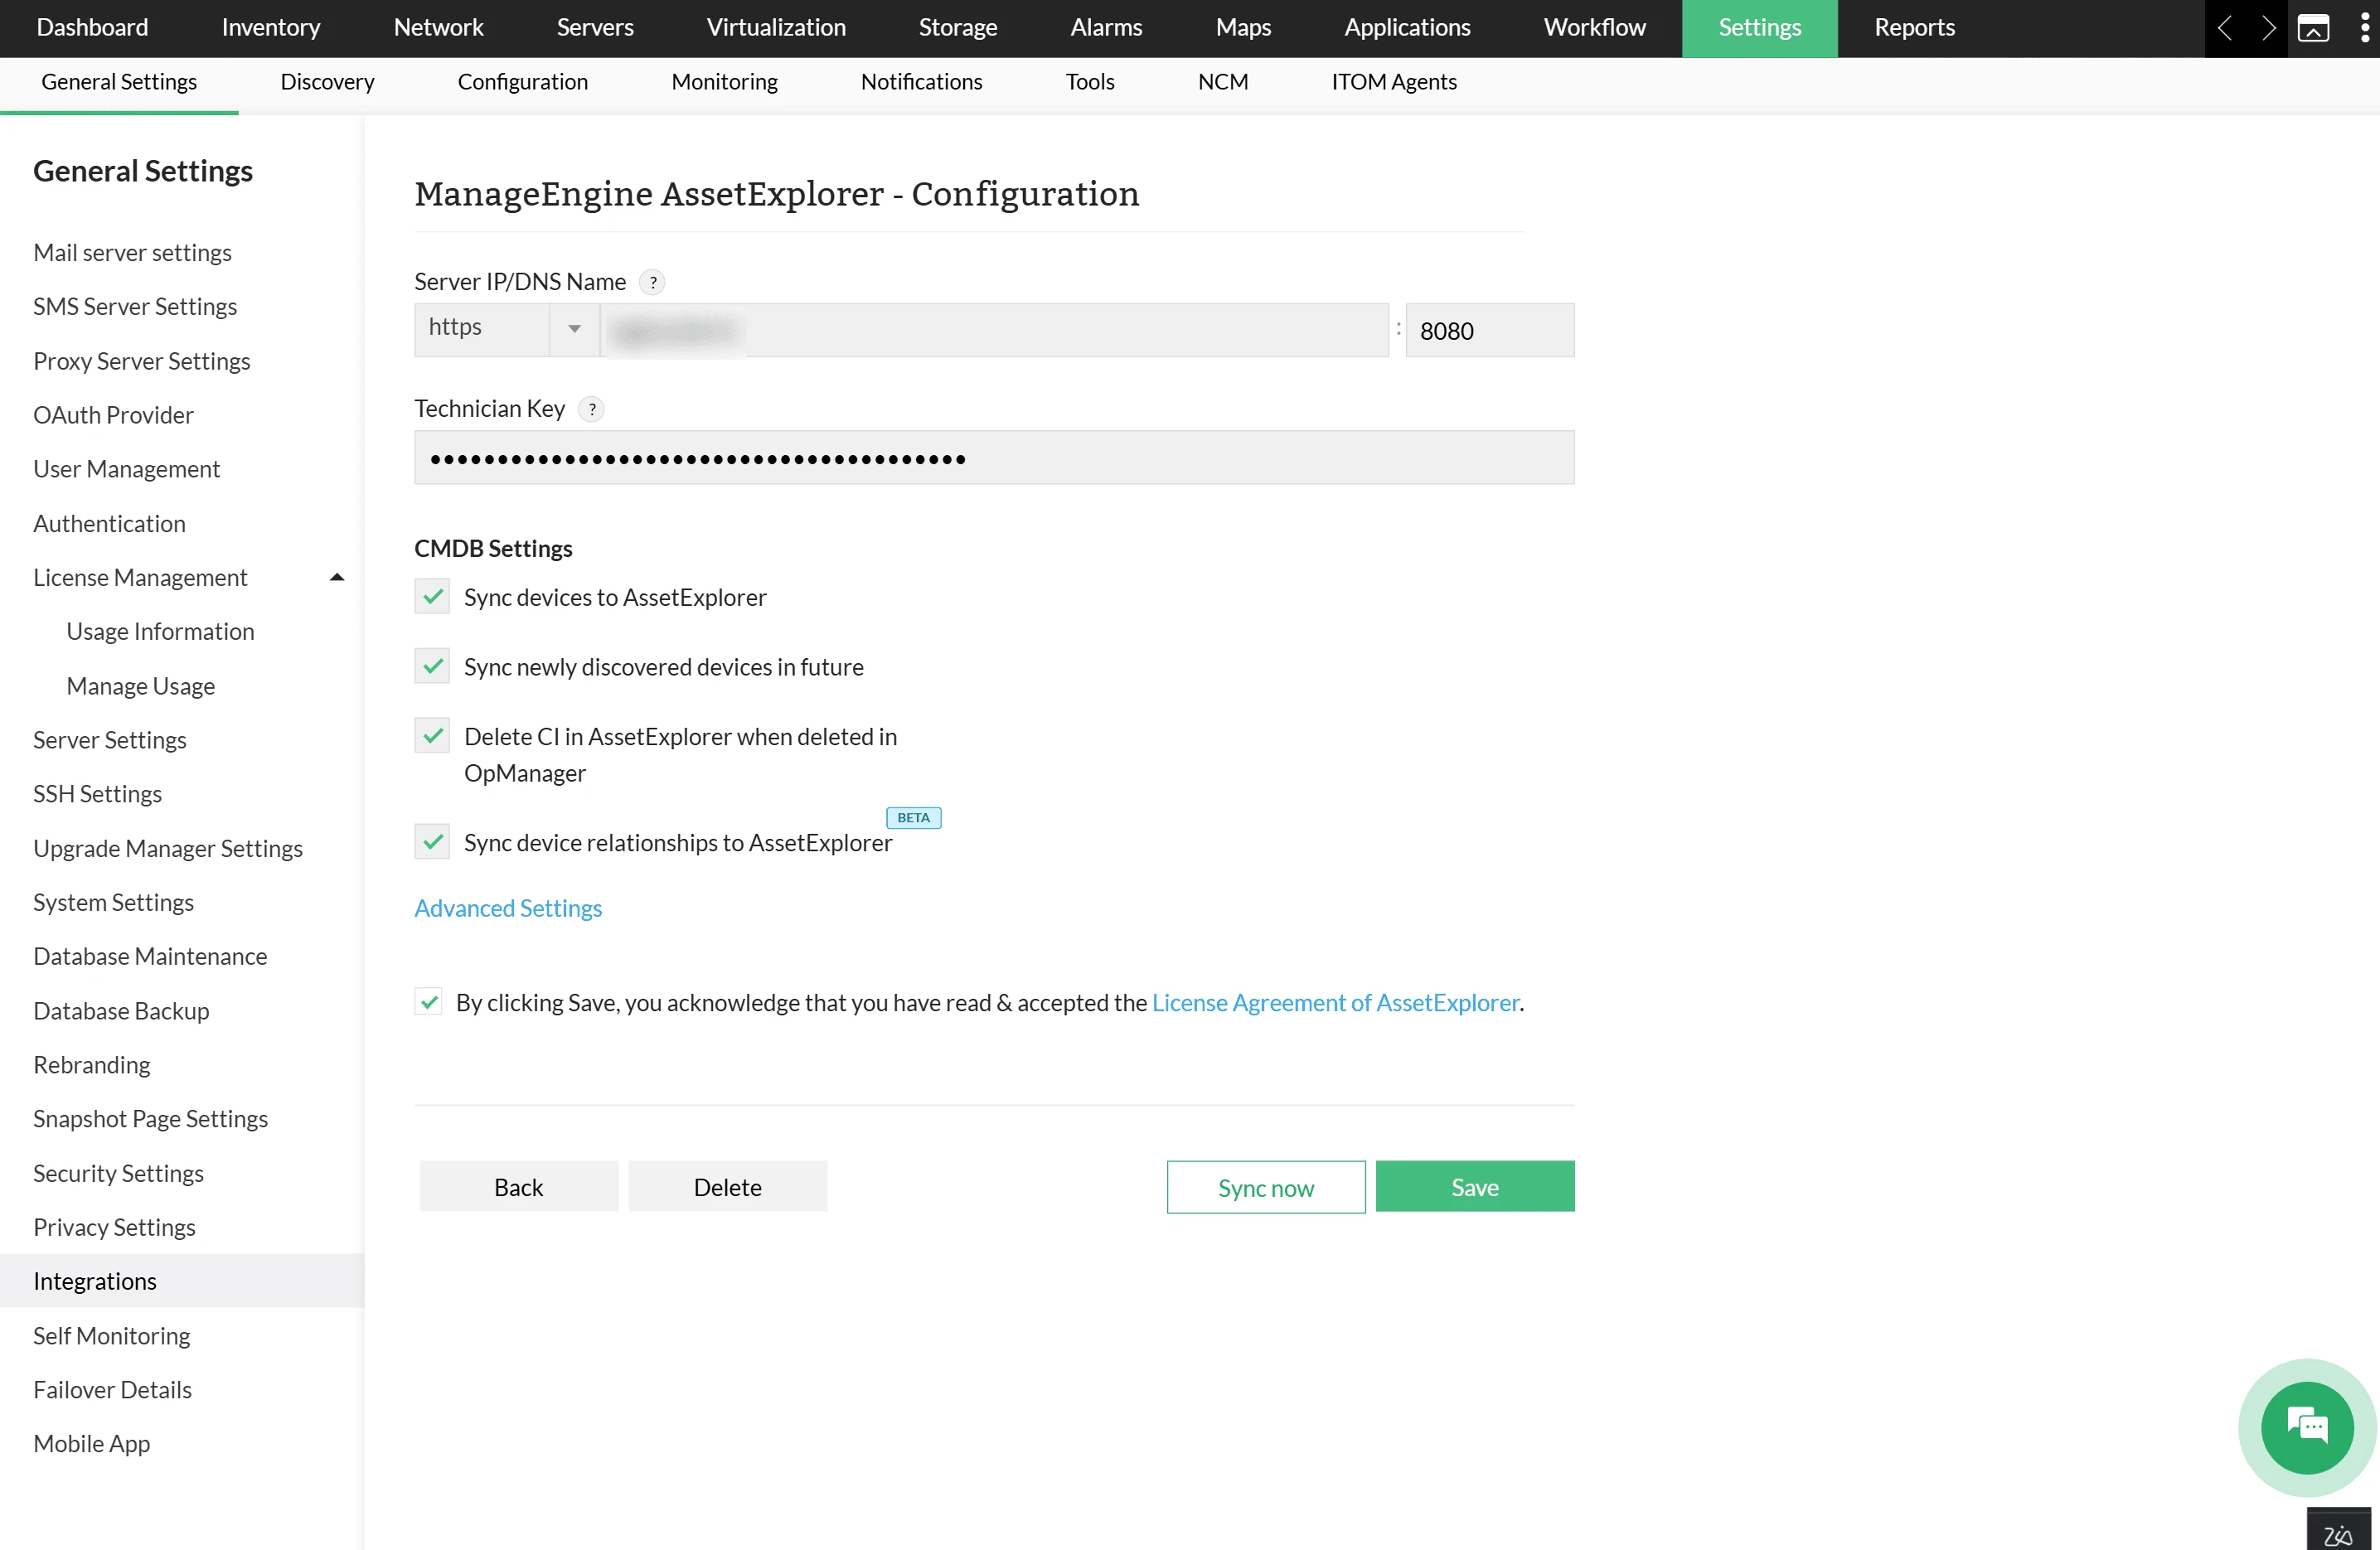Open the Servers menu
The width and height of the screenshot is (2380, 1550).
point(595,28)
